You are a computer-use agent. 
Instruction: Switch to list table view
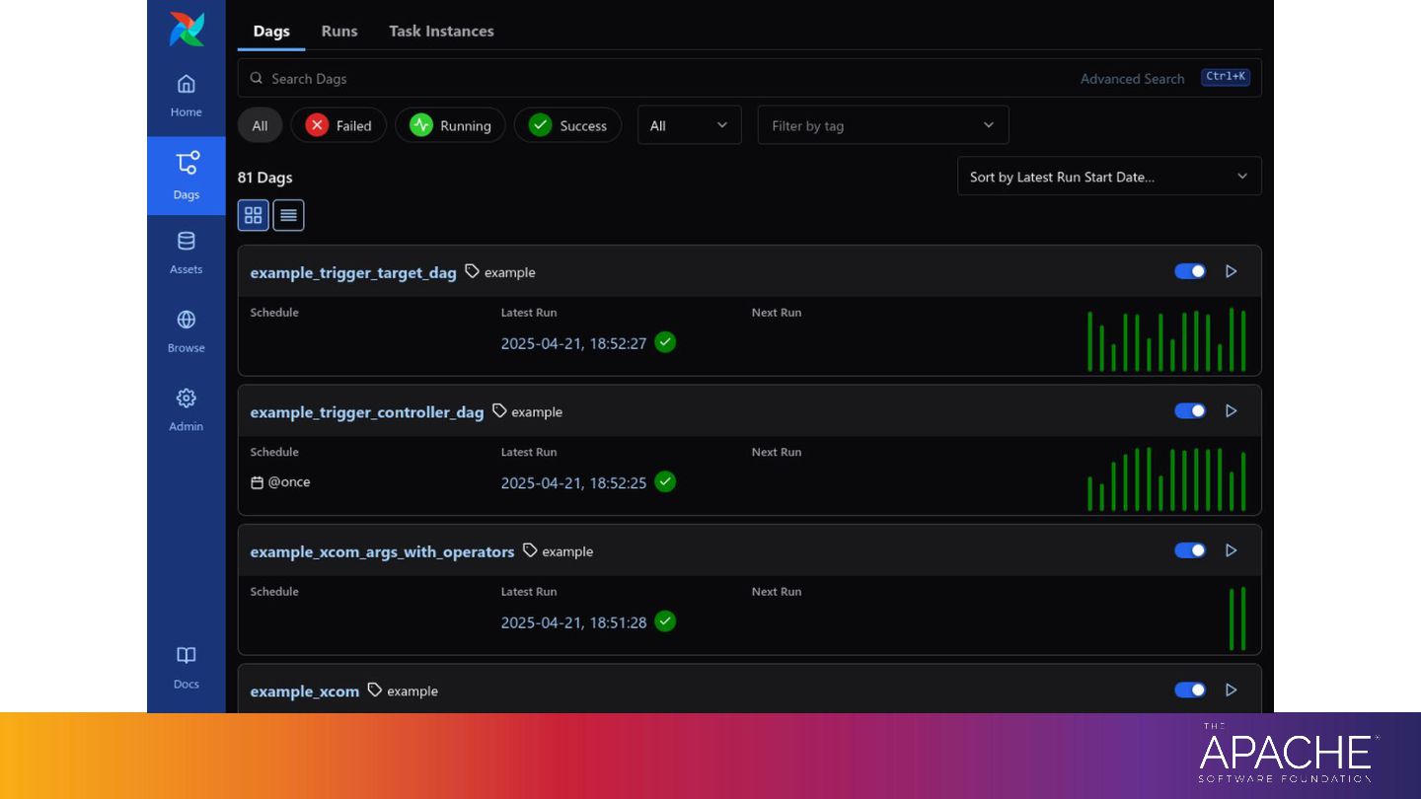[288, 215]
